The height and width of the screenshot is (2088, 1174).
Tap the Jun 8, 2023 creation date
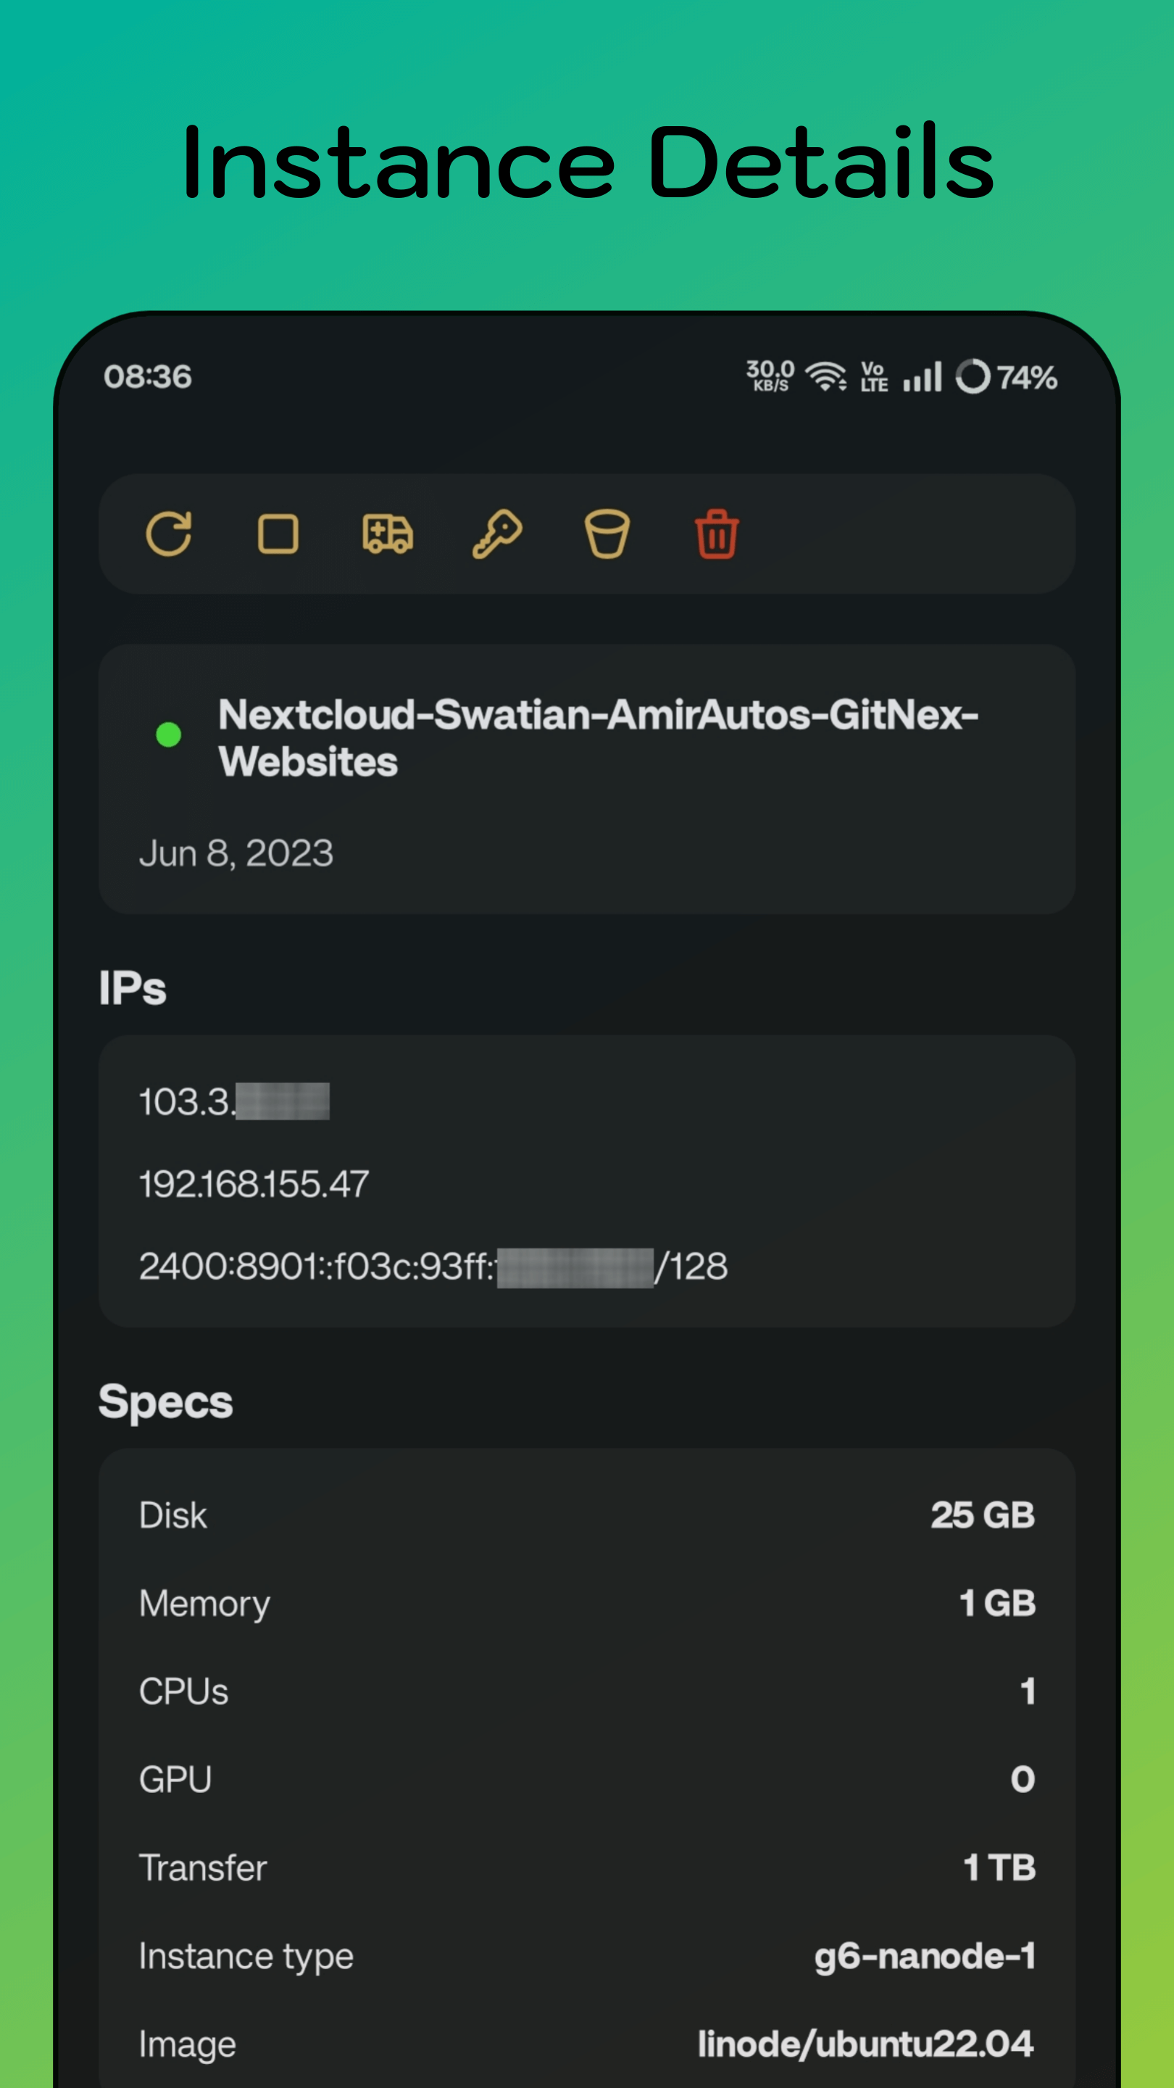point(236,853)
